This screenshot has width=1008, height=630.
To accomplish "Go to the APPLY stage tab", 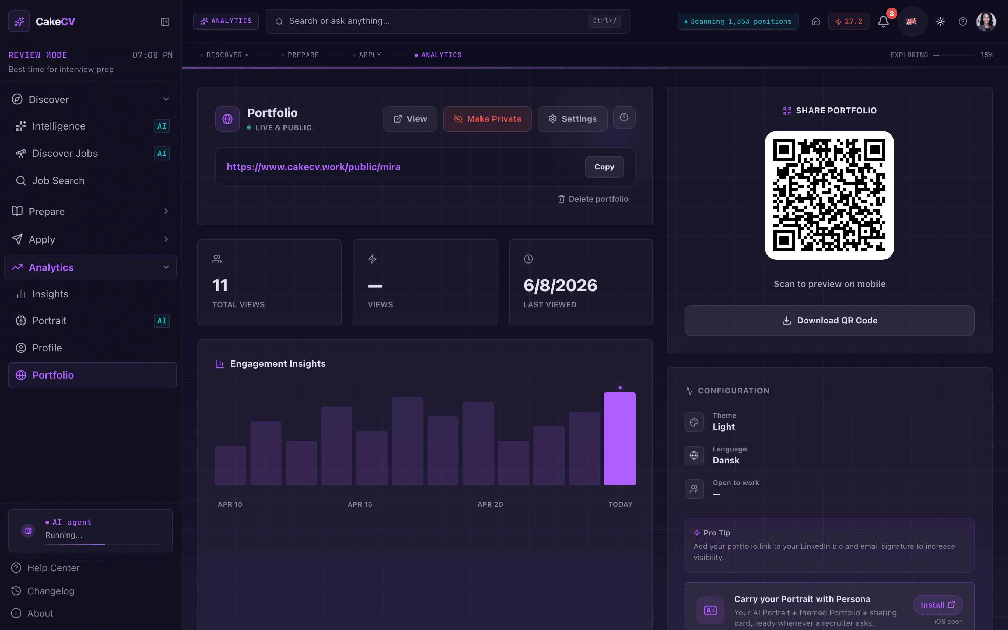I will 367,55.
